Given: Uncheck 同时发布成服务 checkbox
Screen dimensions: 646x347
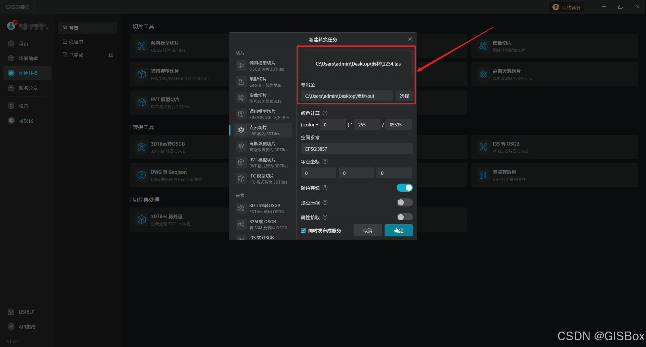Looking at the screenshot, I should (x=303, y=230).
